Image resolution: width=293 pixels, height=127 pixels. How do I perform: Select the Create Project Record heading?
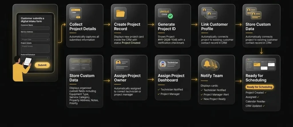coord(127,27)
